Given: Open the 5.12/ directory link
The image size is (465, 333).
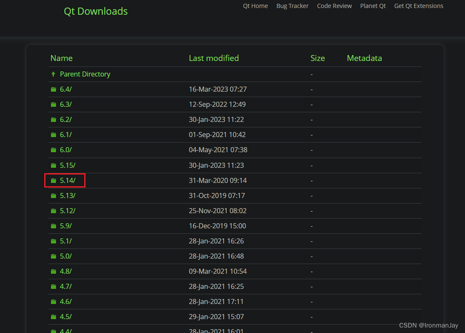Looking at the screenshot, I should pos(68,211).
